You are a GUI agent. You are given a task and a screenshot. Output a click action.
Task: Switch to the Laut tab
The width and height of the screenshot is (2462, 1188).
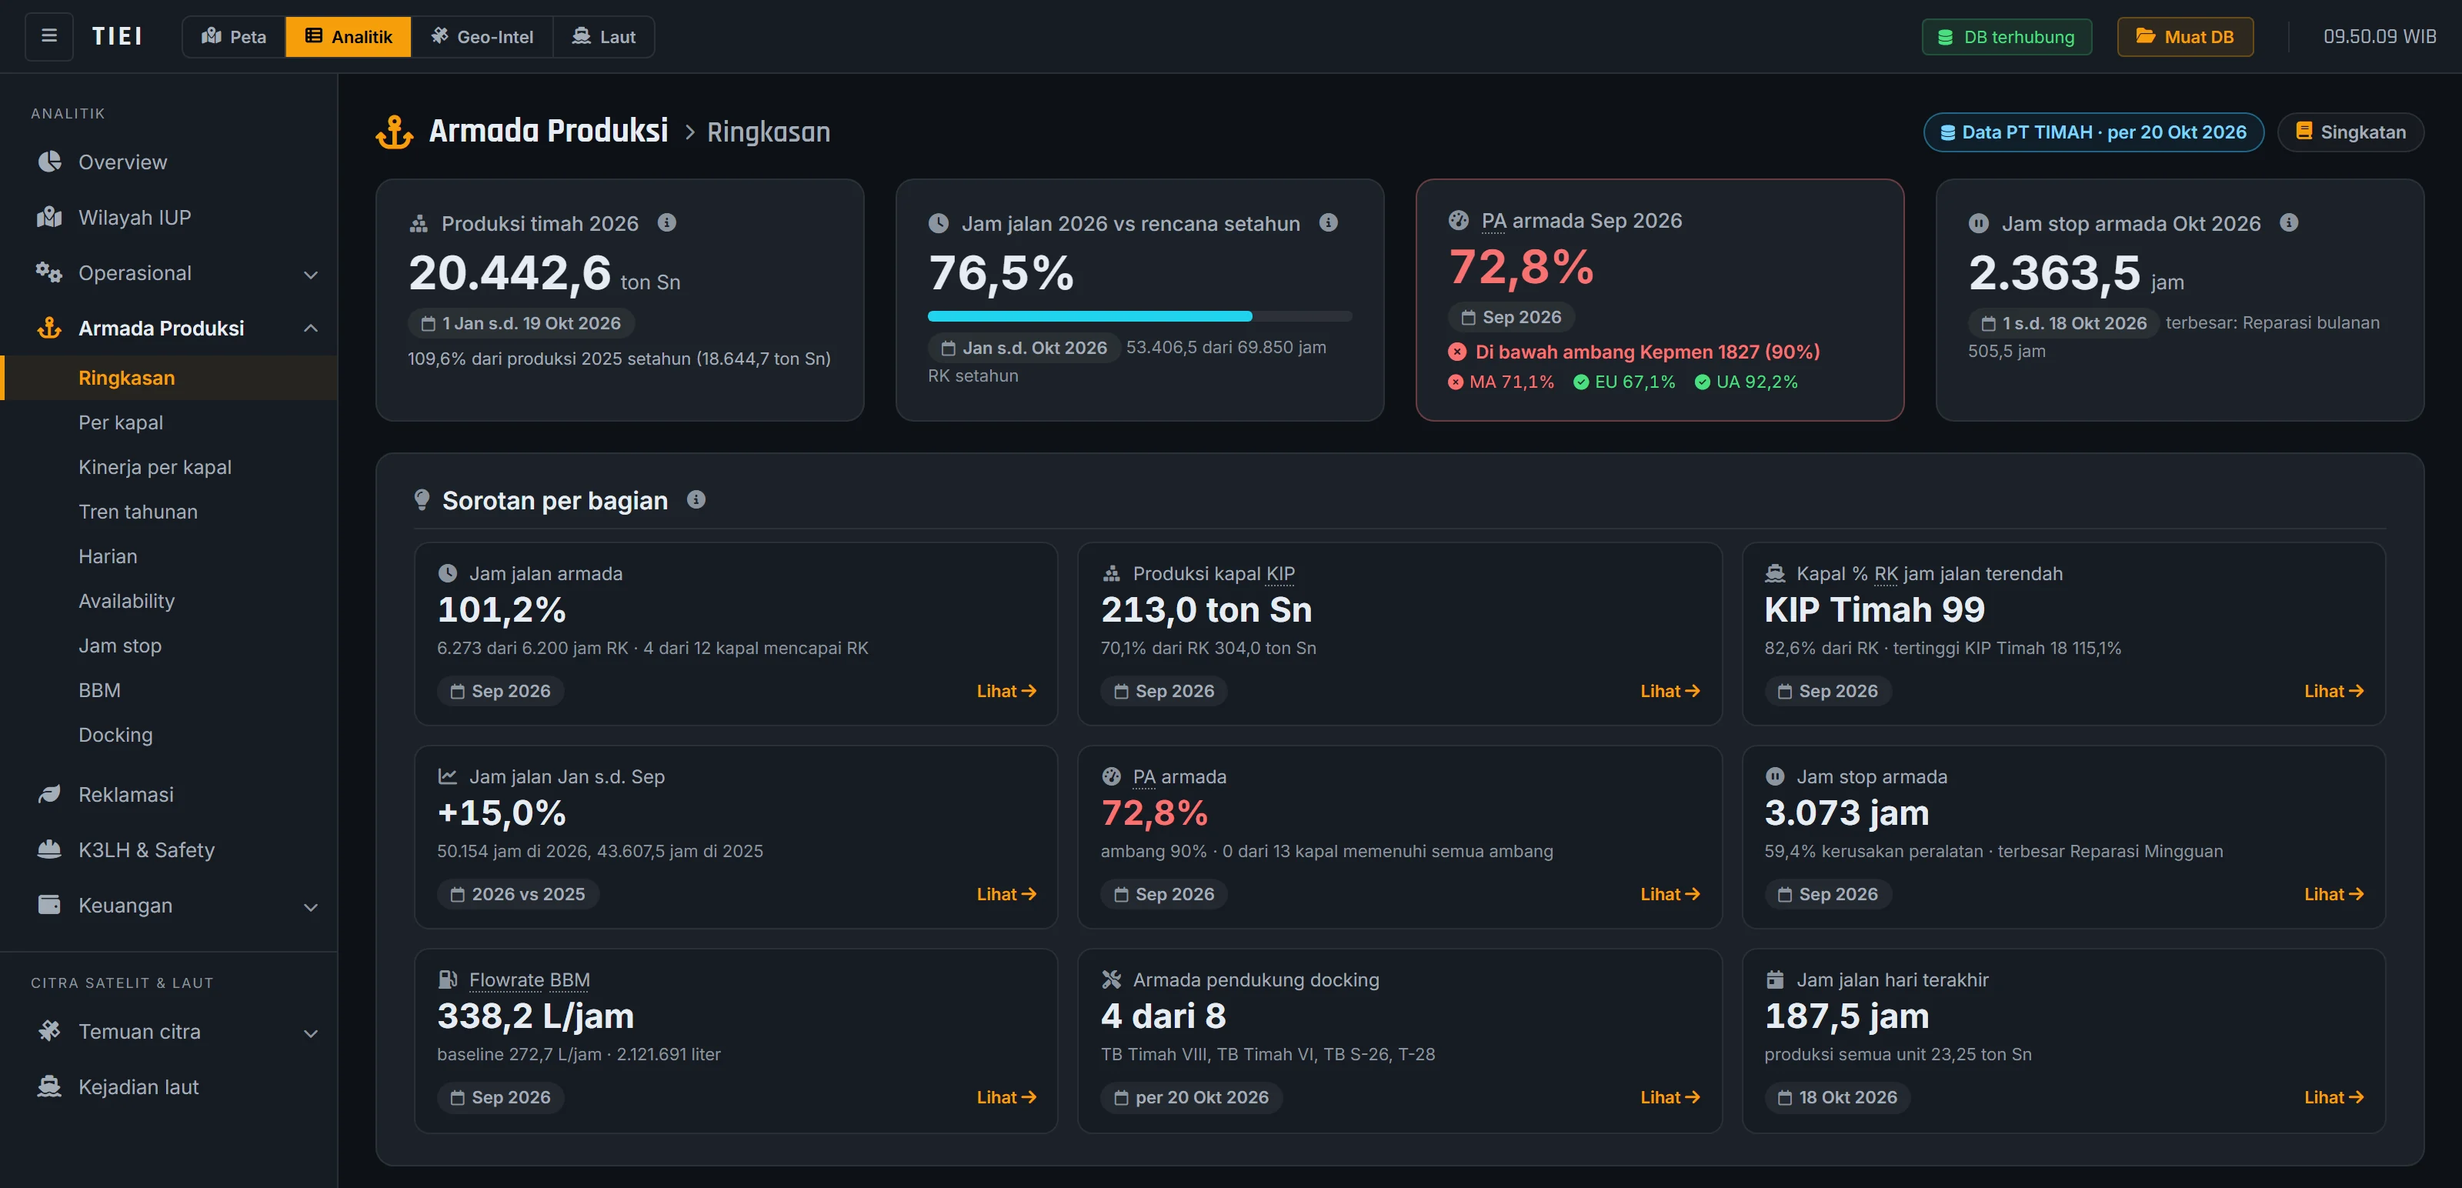click(604, 36)
